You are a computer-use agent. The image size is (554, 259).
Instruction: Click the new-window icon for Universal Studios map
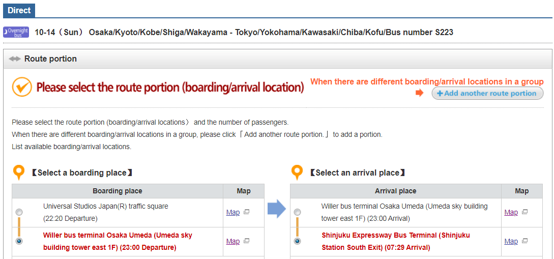tap(247, 212)
